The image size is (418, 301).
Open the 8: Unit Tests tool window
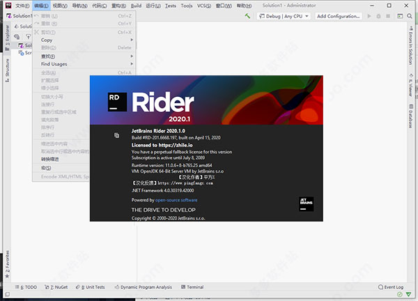tap(90, 287)
